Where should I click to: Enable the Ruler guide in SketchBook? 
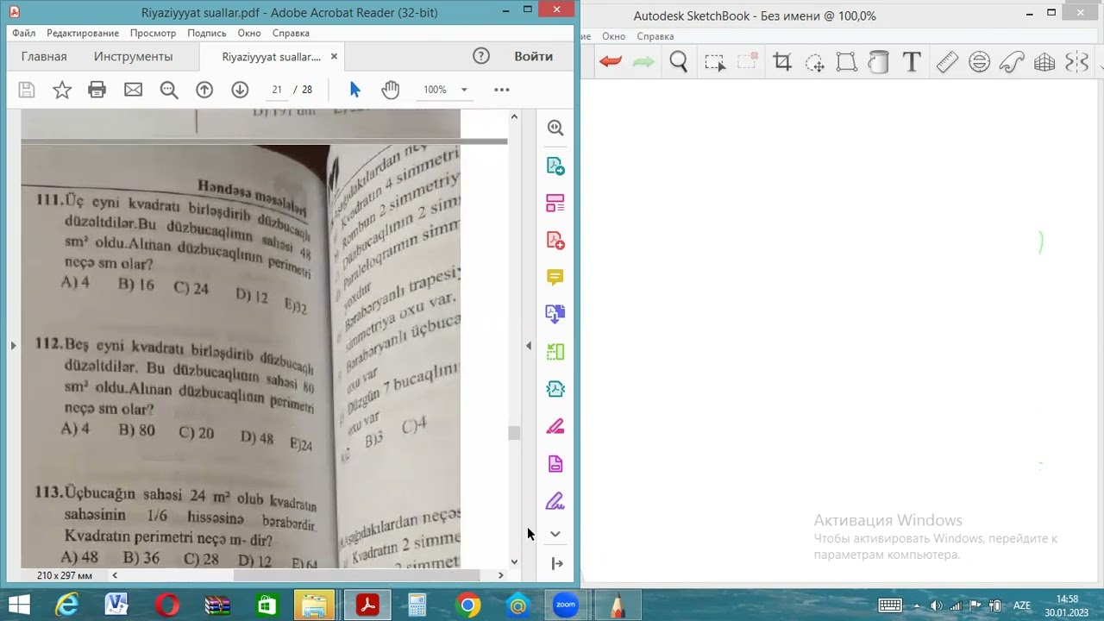click(947, 62)
